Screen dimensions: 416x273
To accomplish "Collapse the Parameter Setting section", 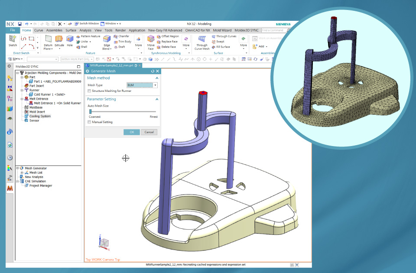I will (157, 99).
